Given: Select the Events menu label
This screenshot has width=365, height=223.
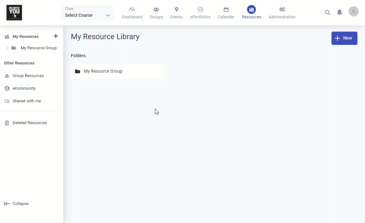Looking at the screenshot, I should (176, 17).
